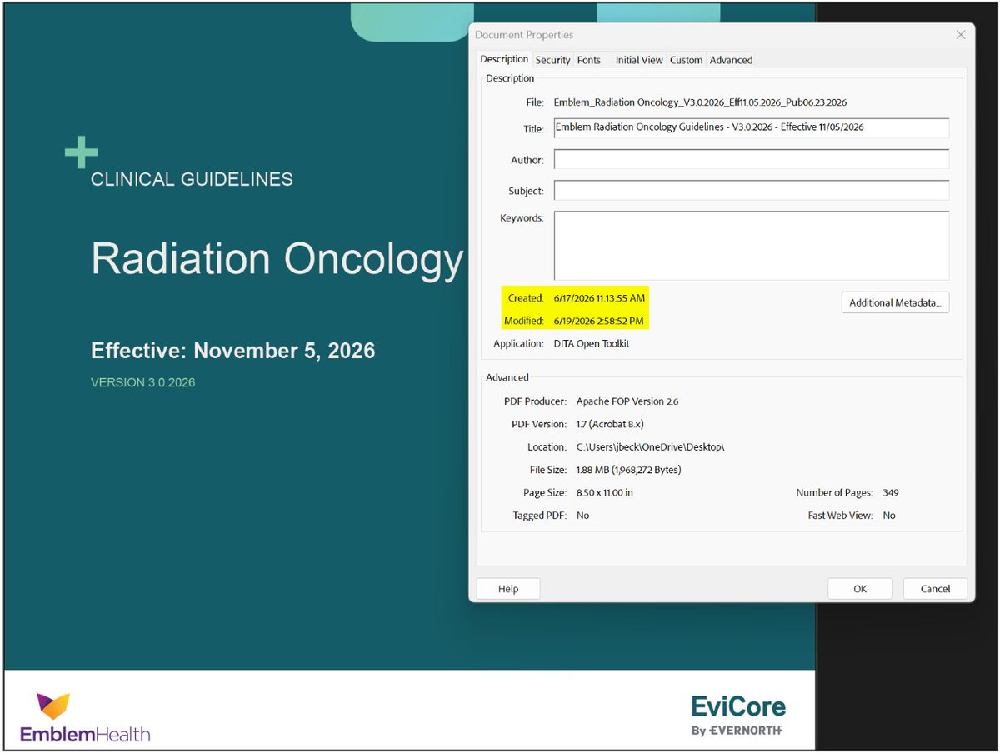Viewport: 1000px width, 753px height.
Task: Click into the Title input field
Action: tap(752, 128)
